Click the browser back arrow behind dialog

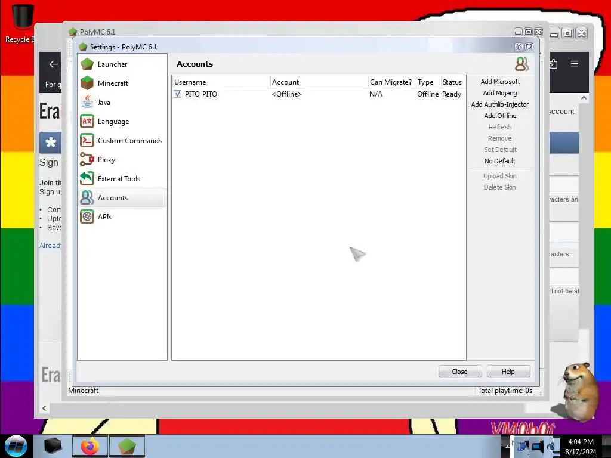[x=53, y=64]
